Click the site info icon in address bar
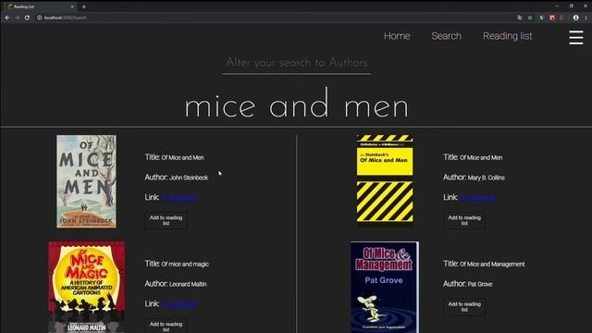This screenshot has width=592, height=333. (39, 18)
